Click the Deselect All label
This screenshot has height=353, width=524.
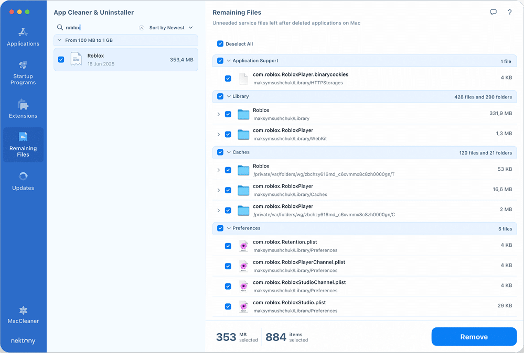tap(239, 44)
